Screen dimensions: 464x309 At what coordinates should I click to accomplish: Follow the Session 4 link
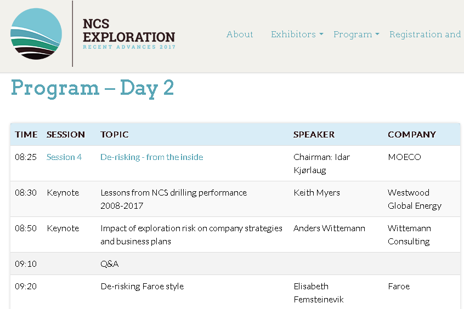64,157
